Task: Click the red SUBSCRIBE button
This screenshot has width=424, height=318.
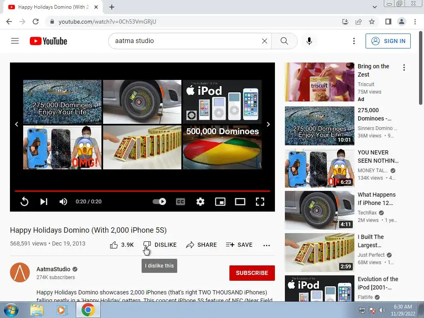Action: click(252, 273)
